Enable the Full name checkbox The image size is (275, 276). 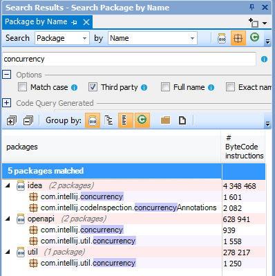[x=165, y=87]
